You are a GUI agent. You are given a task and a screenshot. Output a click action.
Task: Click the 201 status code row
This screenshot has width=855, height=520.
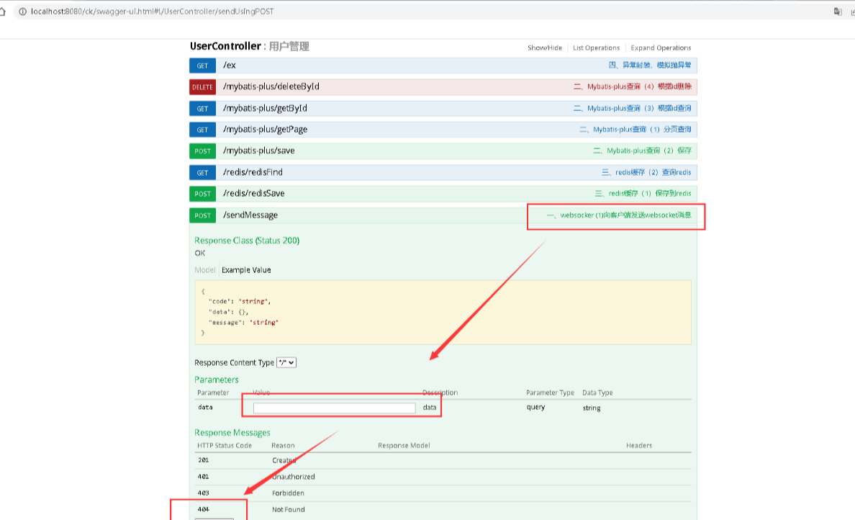pos(443,460)
